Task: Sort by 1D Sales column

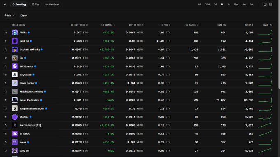Action: (191, 25)
